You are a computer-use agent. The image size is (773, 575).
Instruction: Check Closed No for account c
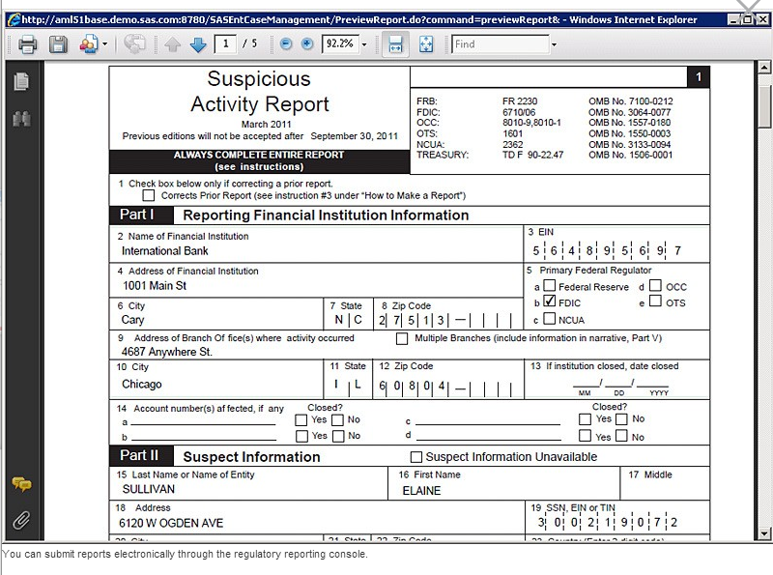click(x=622, y=419)
